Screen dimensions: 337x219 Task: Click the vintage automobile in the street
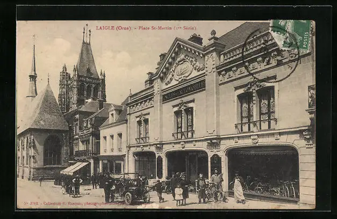pos(132,190)
